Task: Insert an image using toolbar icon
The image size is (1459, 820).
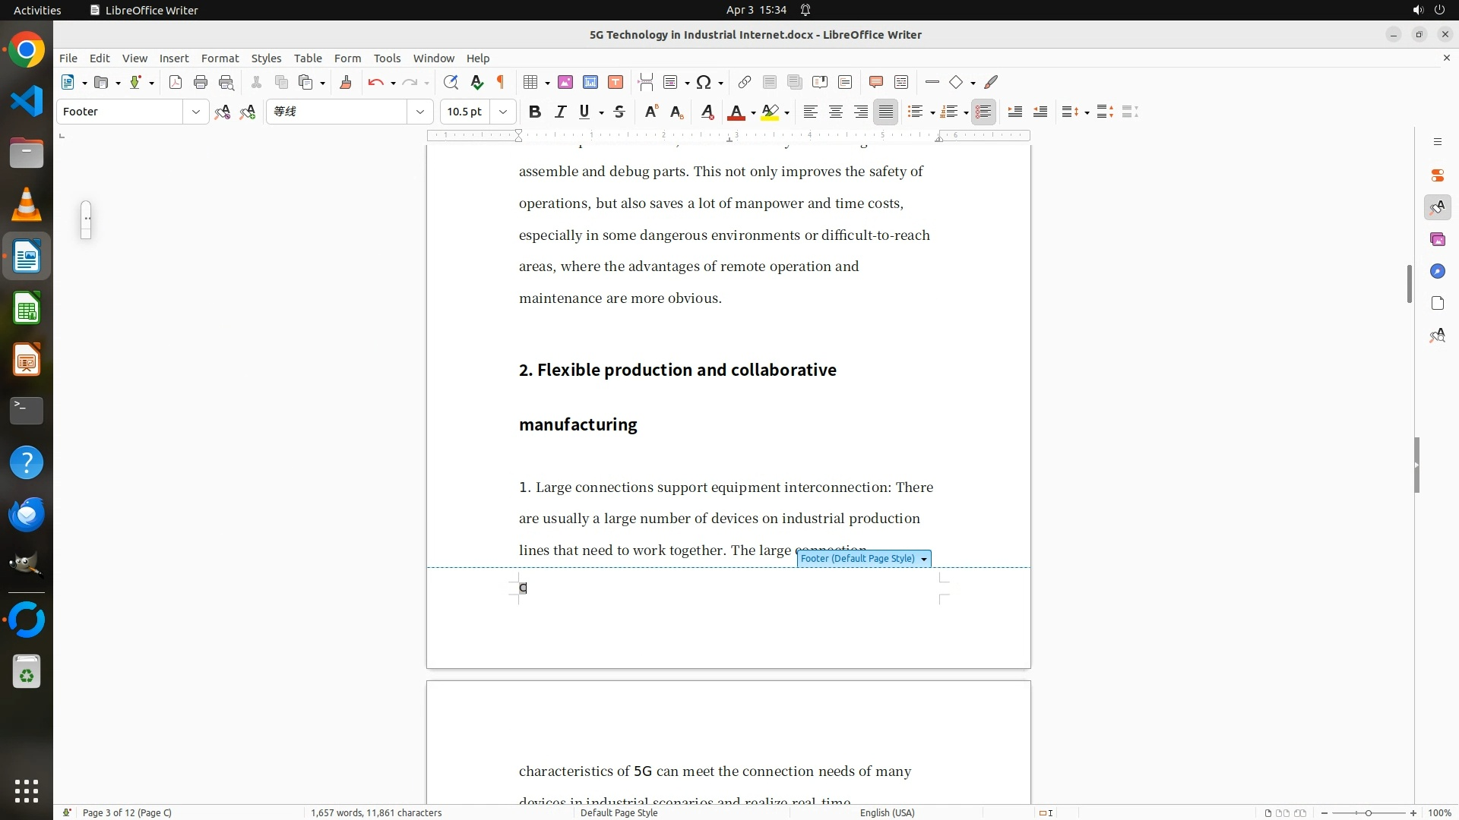Action: point(565,82)
